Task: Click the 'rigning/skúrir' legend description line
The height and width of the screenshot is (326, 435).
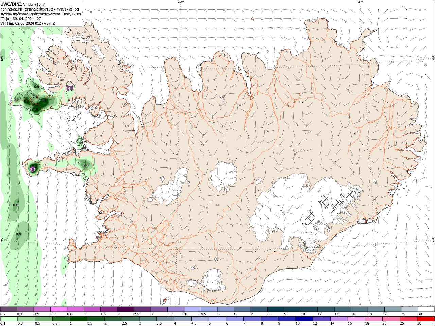Action: tap(40, 9)
